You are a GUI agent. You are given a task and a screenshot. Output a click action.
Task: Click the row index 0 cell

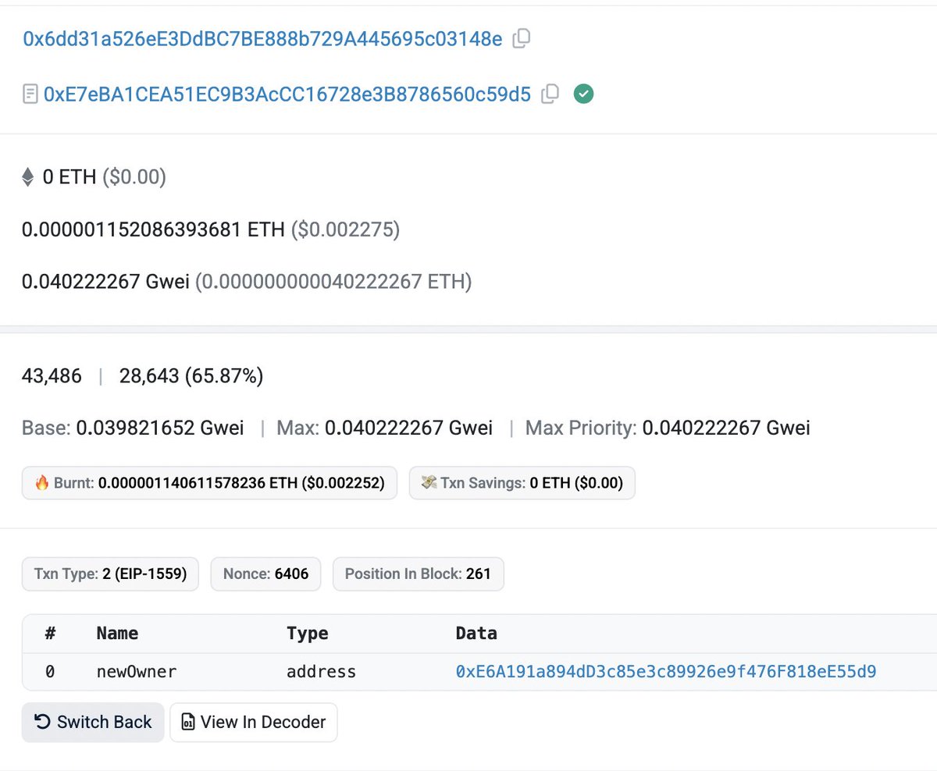50,671
